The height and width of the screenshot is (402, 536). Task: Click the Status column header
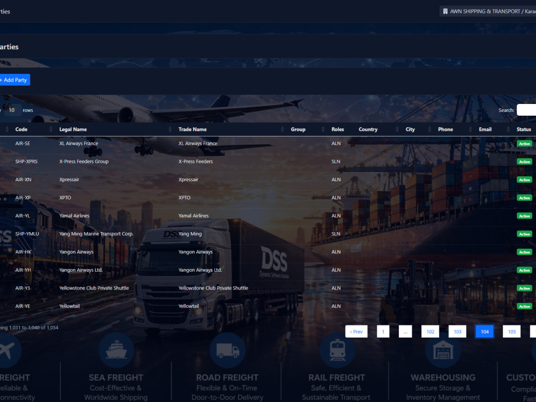pos(524,129)
